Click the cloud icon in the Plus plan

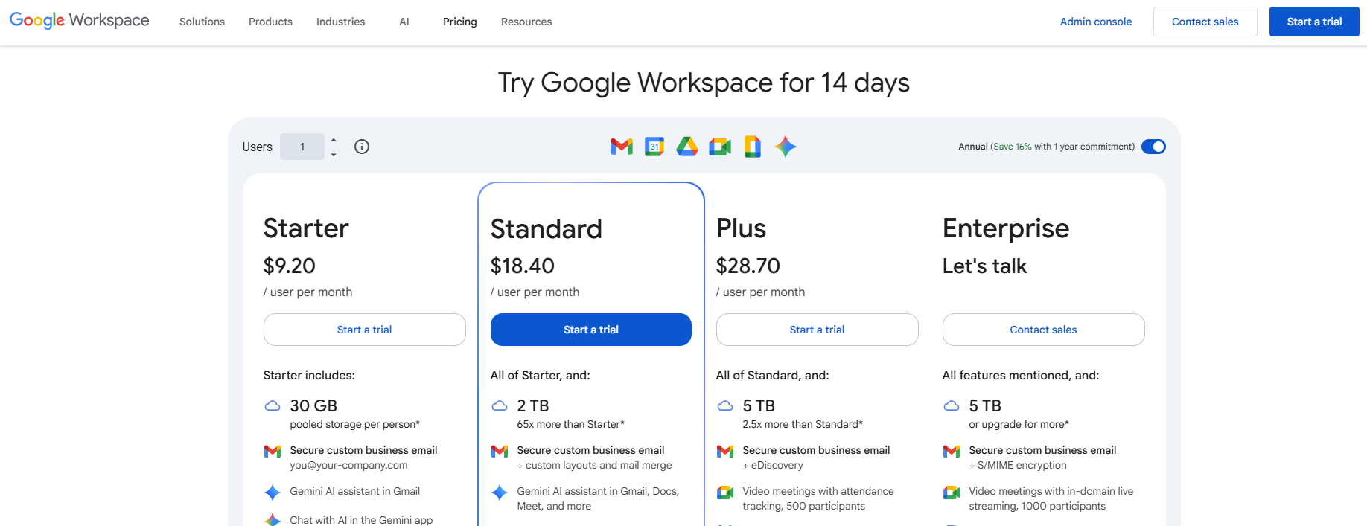point(725,405)
